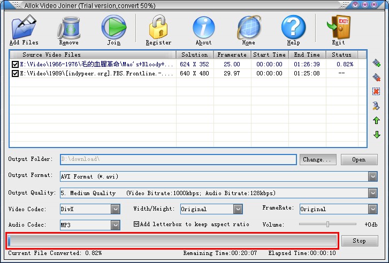The width and height of the screenshot is (389, 263).
Task: Click the Source Video Files column header
Action: point(93,55)
